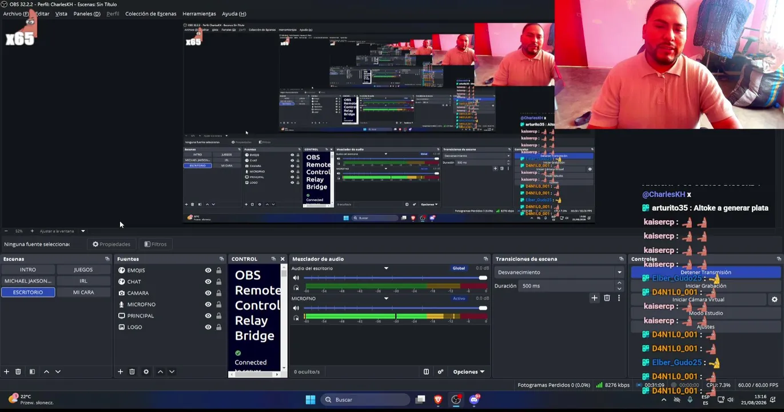Mute MICROFNO speaker icon in mixer
Image resolution: width=784 pixels, height=412 pixels.
click(x=296, y=308)
